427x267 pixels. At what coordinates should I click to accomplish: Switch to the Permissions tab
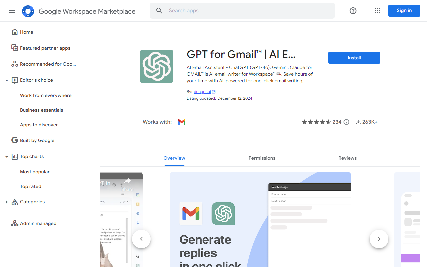point(262,158)
